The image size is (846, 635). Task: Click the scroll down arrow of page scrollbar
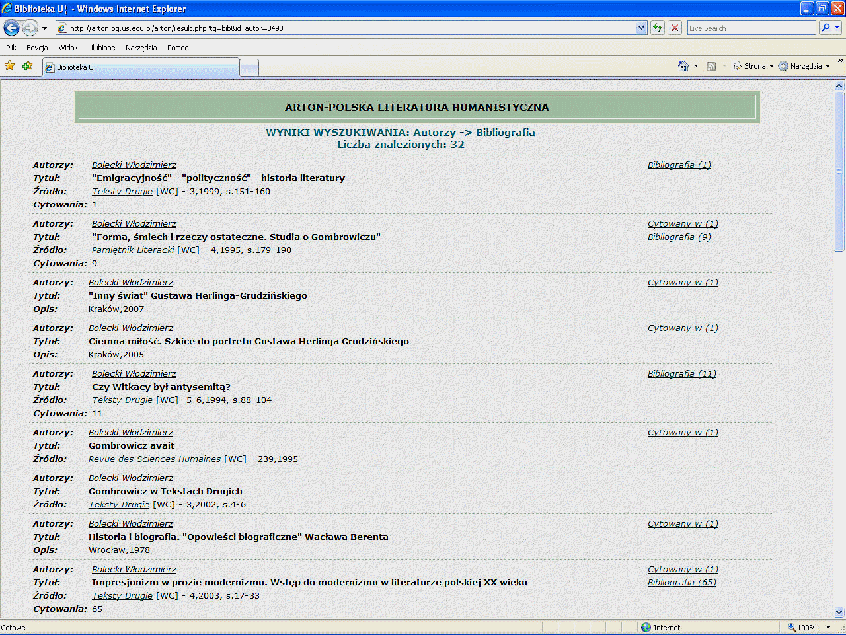click(839, 613)
